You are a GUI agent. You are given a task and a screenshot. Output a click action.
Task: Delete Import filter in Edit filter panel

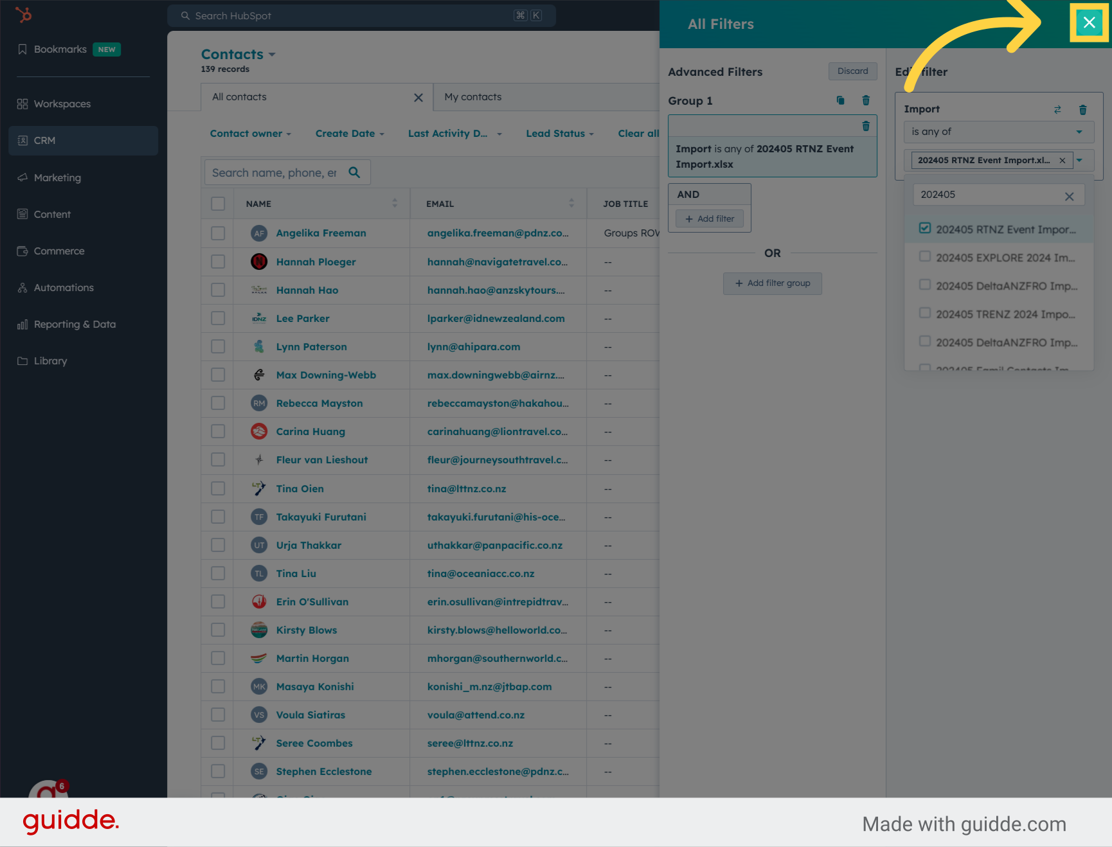click(x=1083, y=110)
